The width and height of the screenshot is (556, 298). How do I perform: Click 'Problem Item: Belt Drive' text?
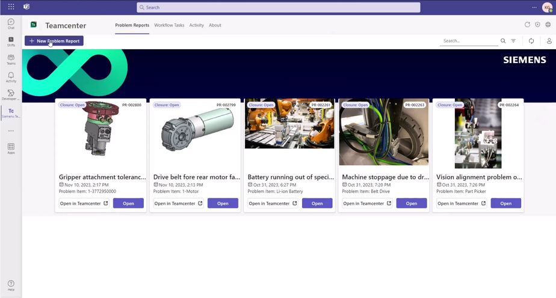pos(366,192)
